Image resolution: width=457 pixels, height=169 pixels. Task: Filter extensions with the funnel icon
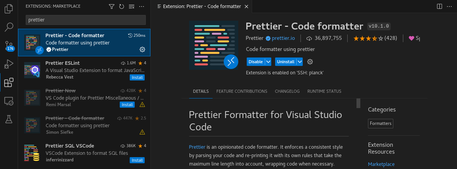click(112, 7)
